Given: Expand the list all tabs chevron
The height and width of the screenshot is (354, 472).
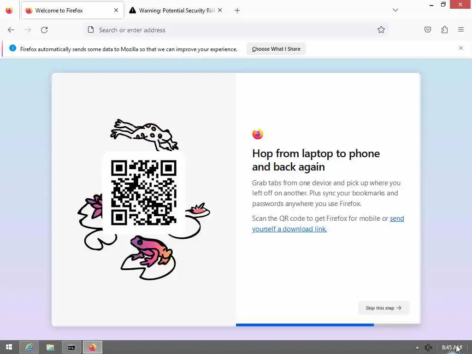Looking at the screenshot, I should (395, 10).
